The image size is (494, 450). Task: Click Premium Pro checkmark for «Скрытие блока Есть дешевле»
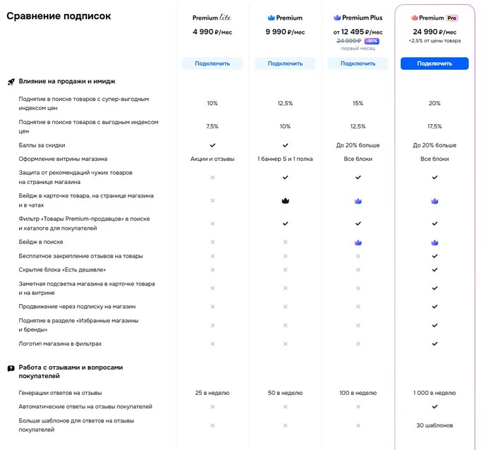435,269
